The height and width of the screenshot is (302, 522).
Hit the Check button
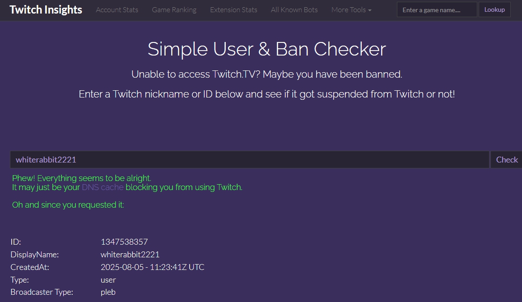507,159
